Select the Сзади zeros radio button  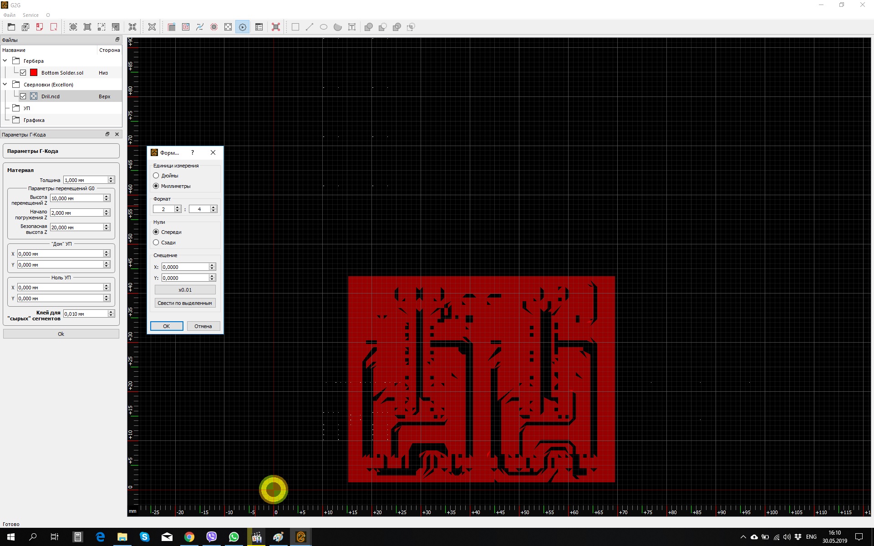pyautogui.click(x=156, y=243)
